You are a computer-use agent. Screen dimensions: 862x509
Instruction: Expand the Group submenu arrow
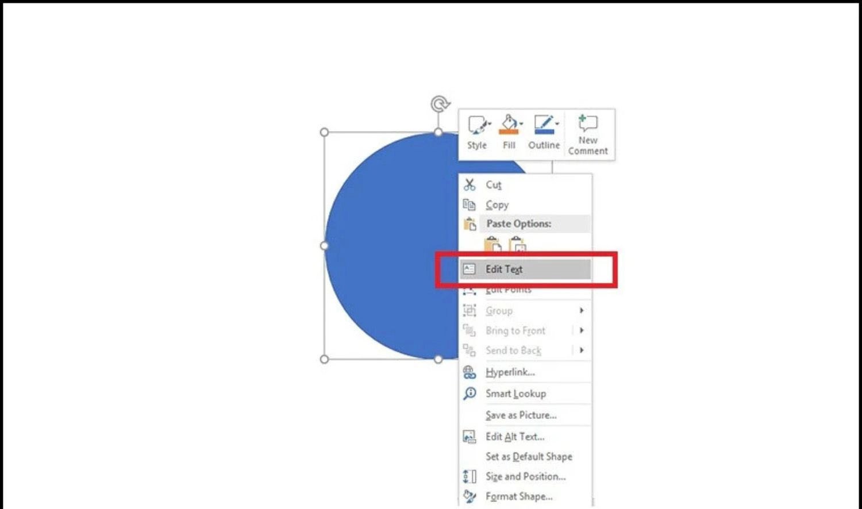pos(582,310)
